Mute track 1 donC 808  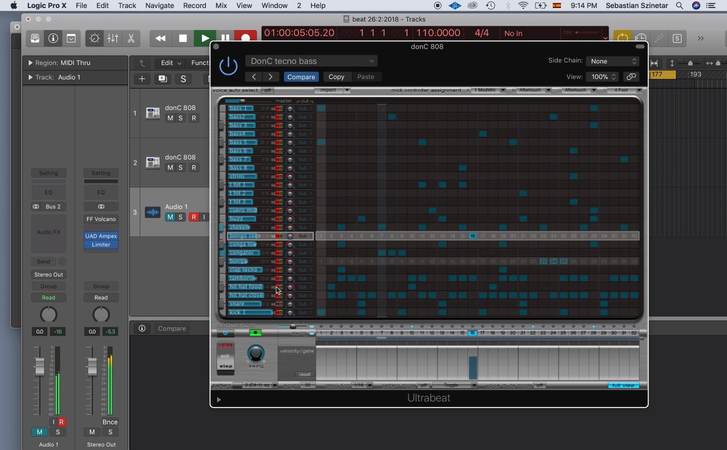pyautogui.click(x=170, y=118)
